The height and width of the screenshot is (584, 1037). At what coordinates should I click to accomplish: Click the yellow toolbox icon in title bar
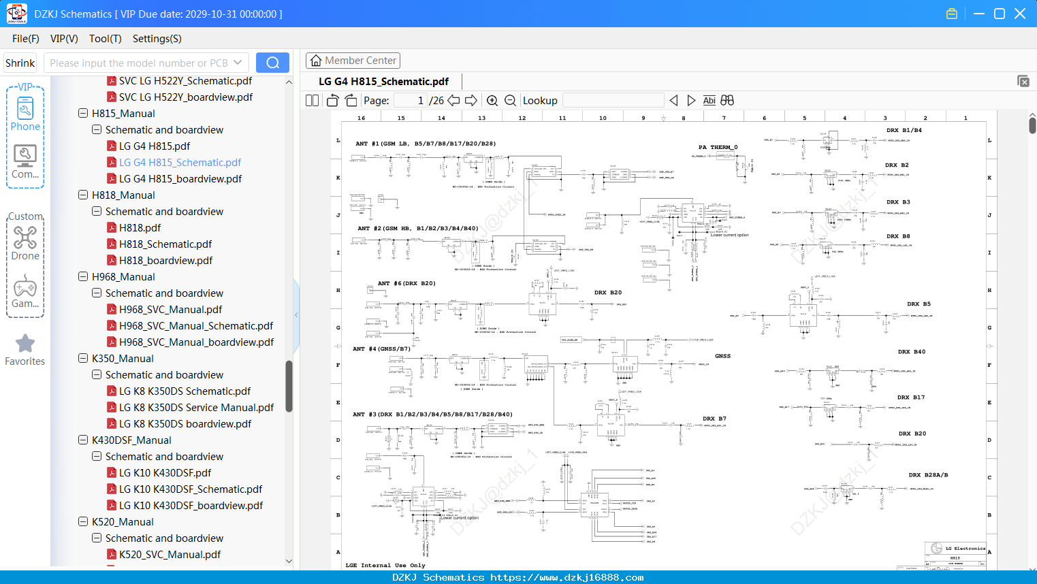coord(952,14)
